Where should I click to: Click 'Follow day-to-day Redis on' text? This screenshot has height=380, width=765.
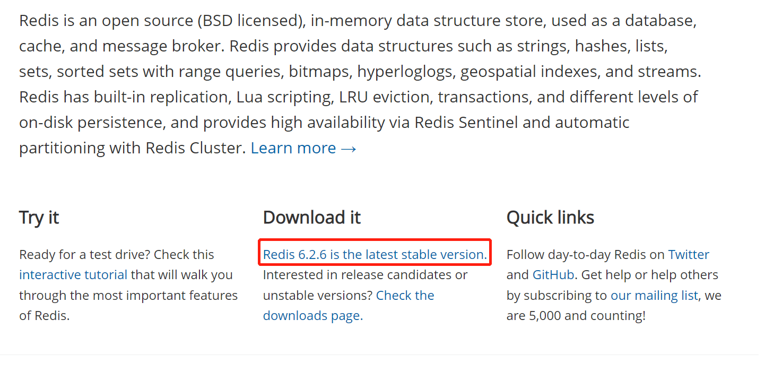click(x=586, y=255)
